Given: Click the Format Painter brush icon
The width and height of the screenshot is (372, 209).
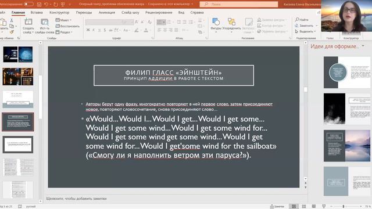Looking at the screenshot, I should tap(12, 32).
